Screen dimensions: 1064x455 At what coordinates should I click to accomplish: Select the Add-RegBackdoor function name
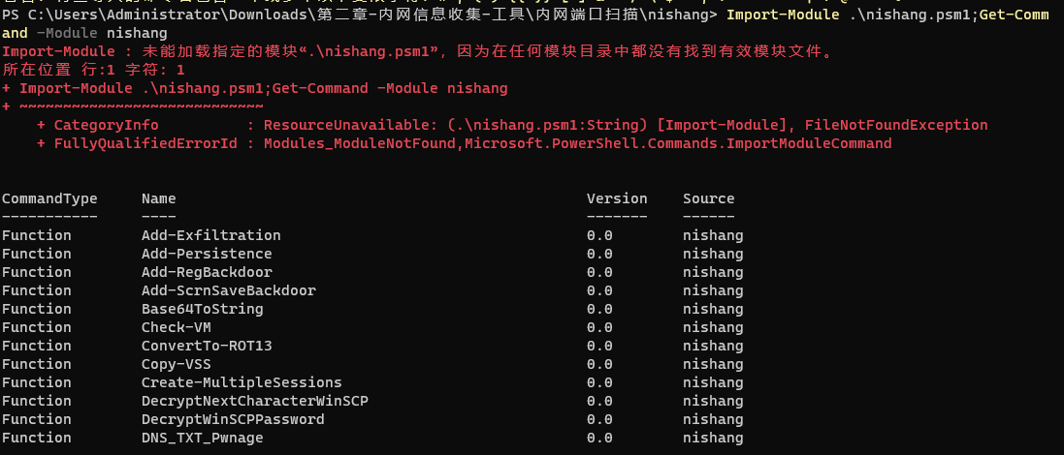pos(207,272)
